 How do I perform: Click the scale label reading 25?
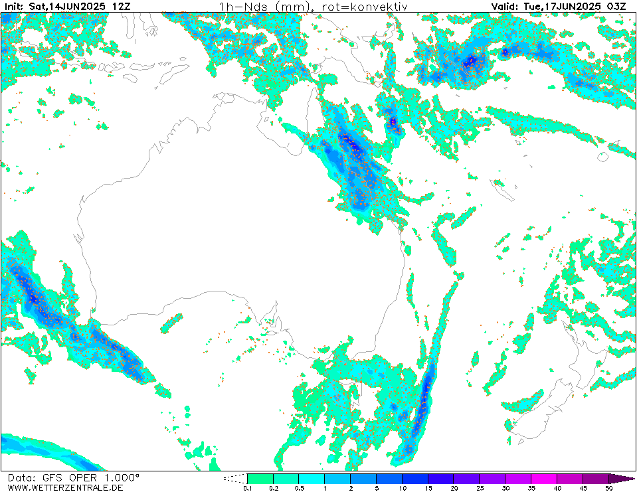480,488
